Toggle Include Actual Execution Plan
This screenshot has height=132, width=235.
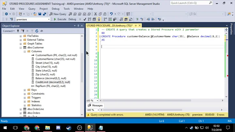105,19
